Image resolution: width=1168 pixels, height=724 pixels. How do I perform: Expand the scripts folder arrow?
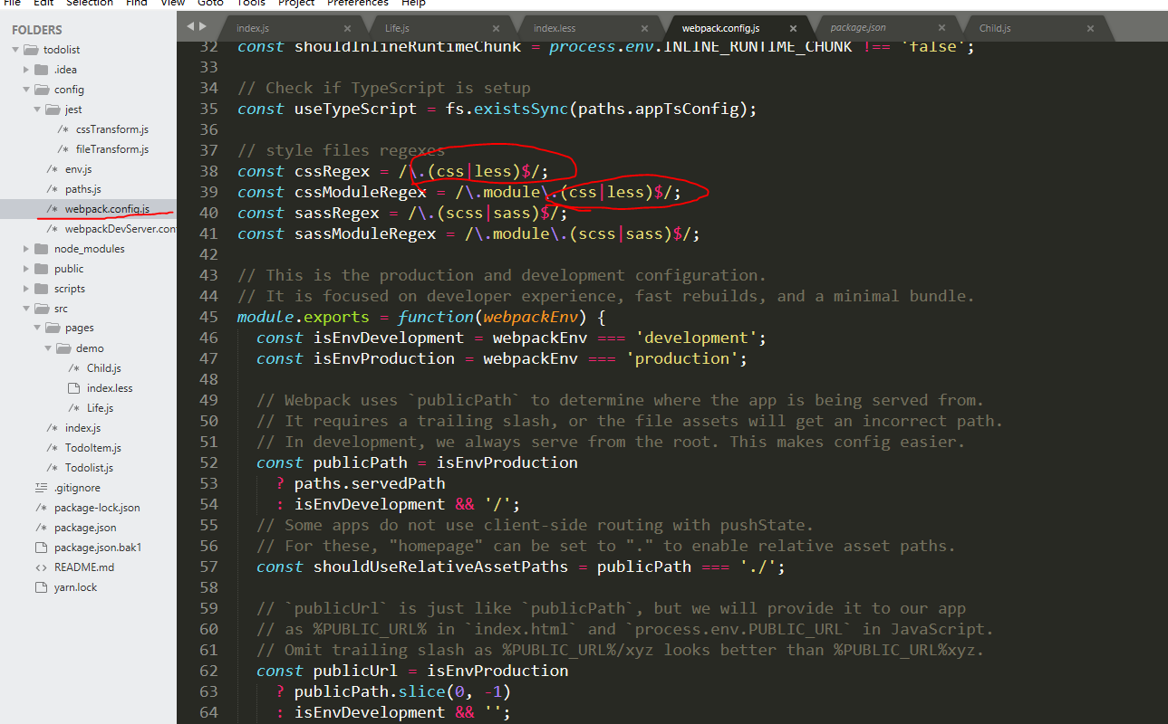pos(26,289)
